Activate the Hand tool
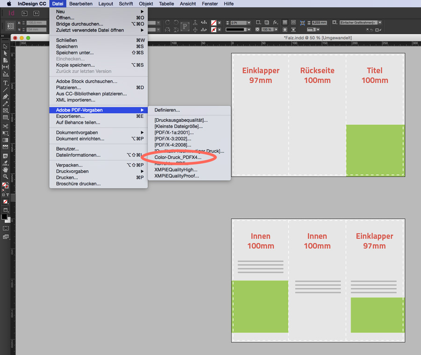 click(x=5, y=170)
